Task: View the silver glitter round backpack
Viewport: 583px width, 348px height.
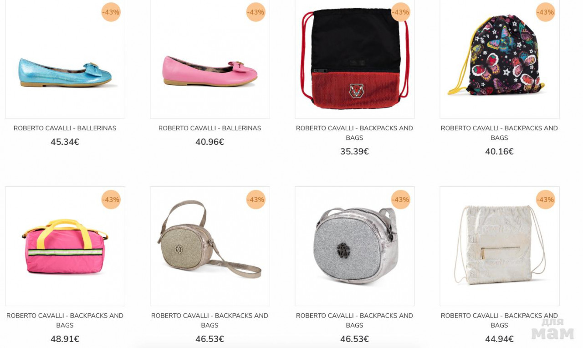Action: tap(355, 246)
